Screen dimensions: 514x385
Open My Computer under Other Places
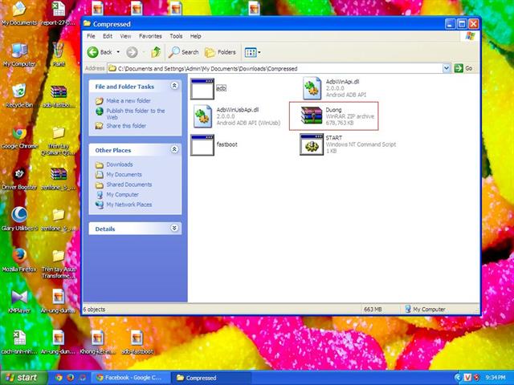(122, 194)
